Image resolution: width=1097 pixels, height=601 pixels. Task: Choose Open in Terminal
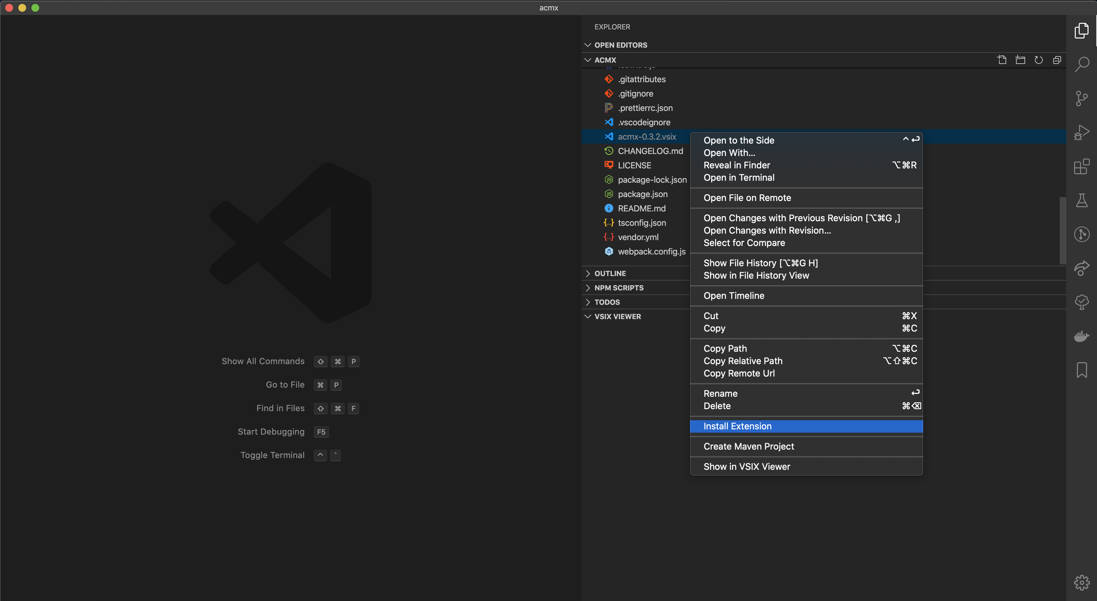806,178
